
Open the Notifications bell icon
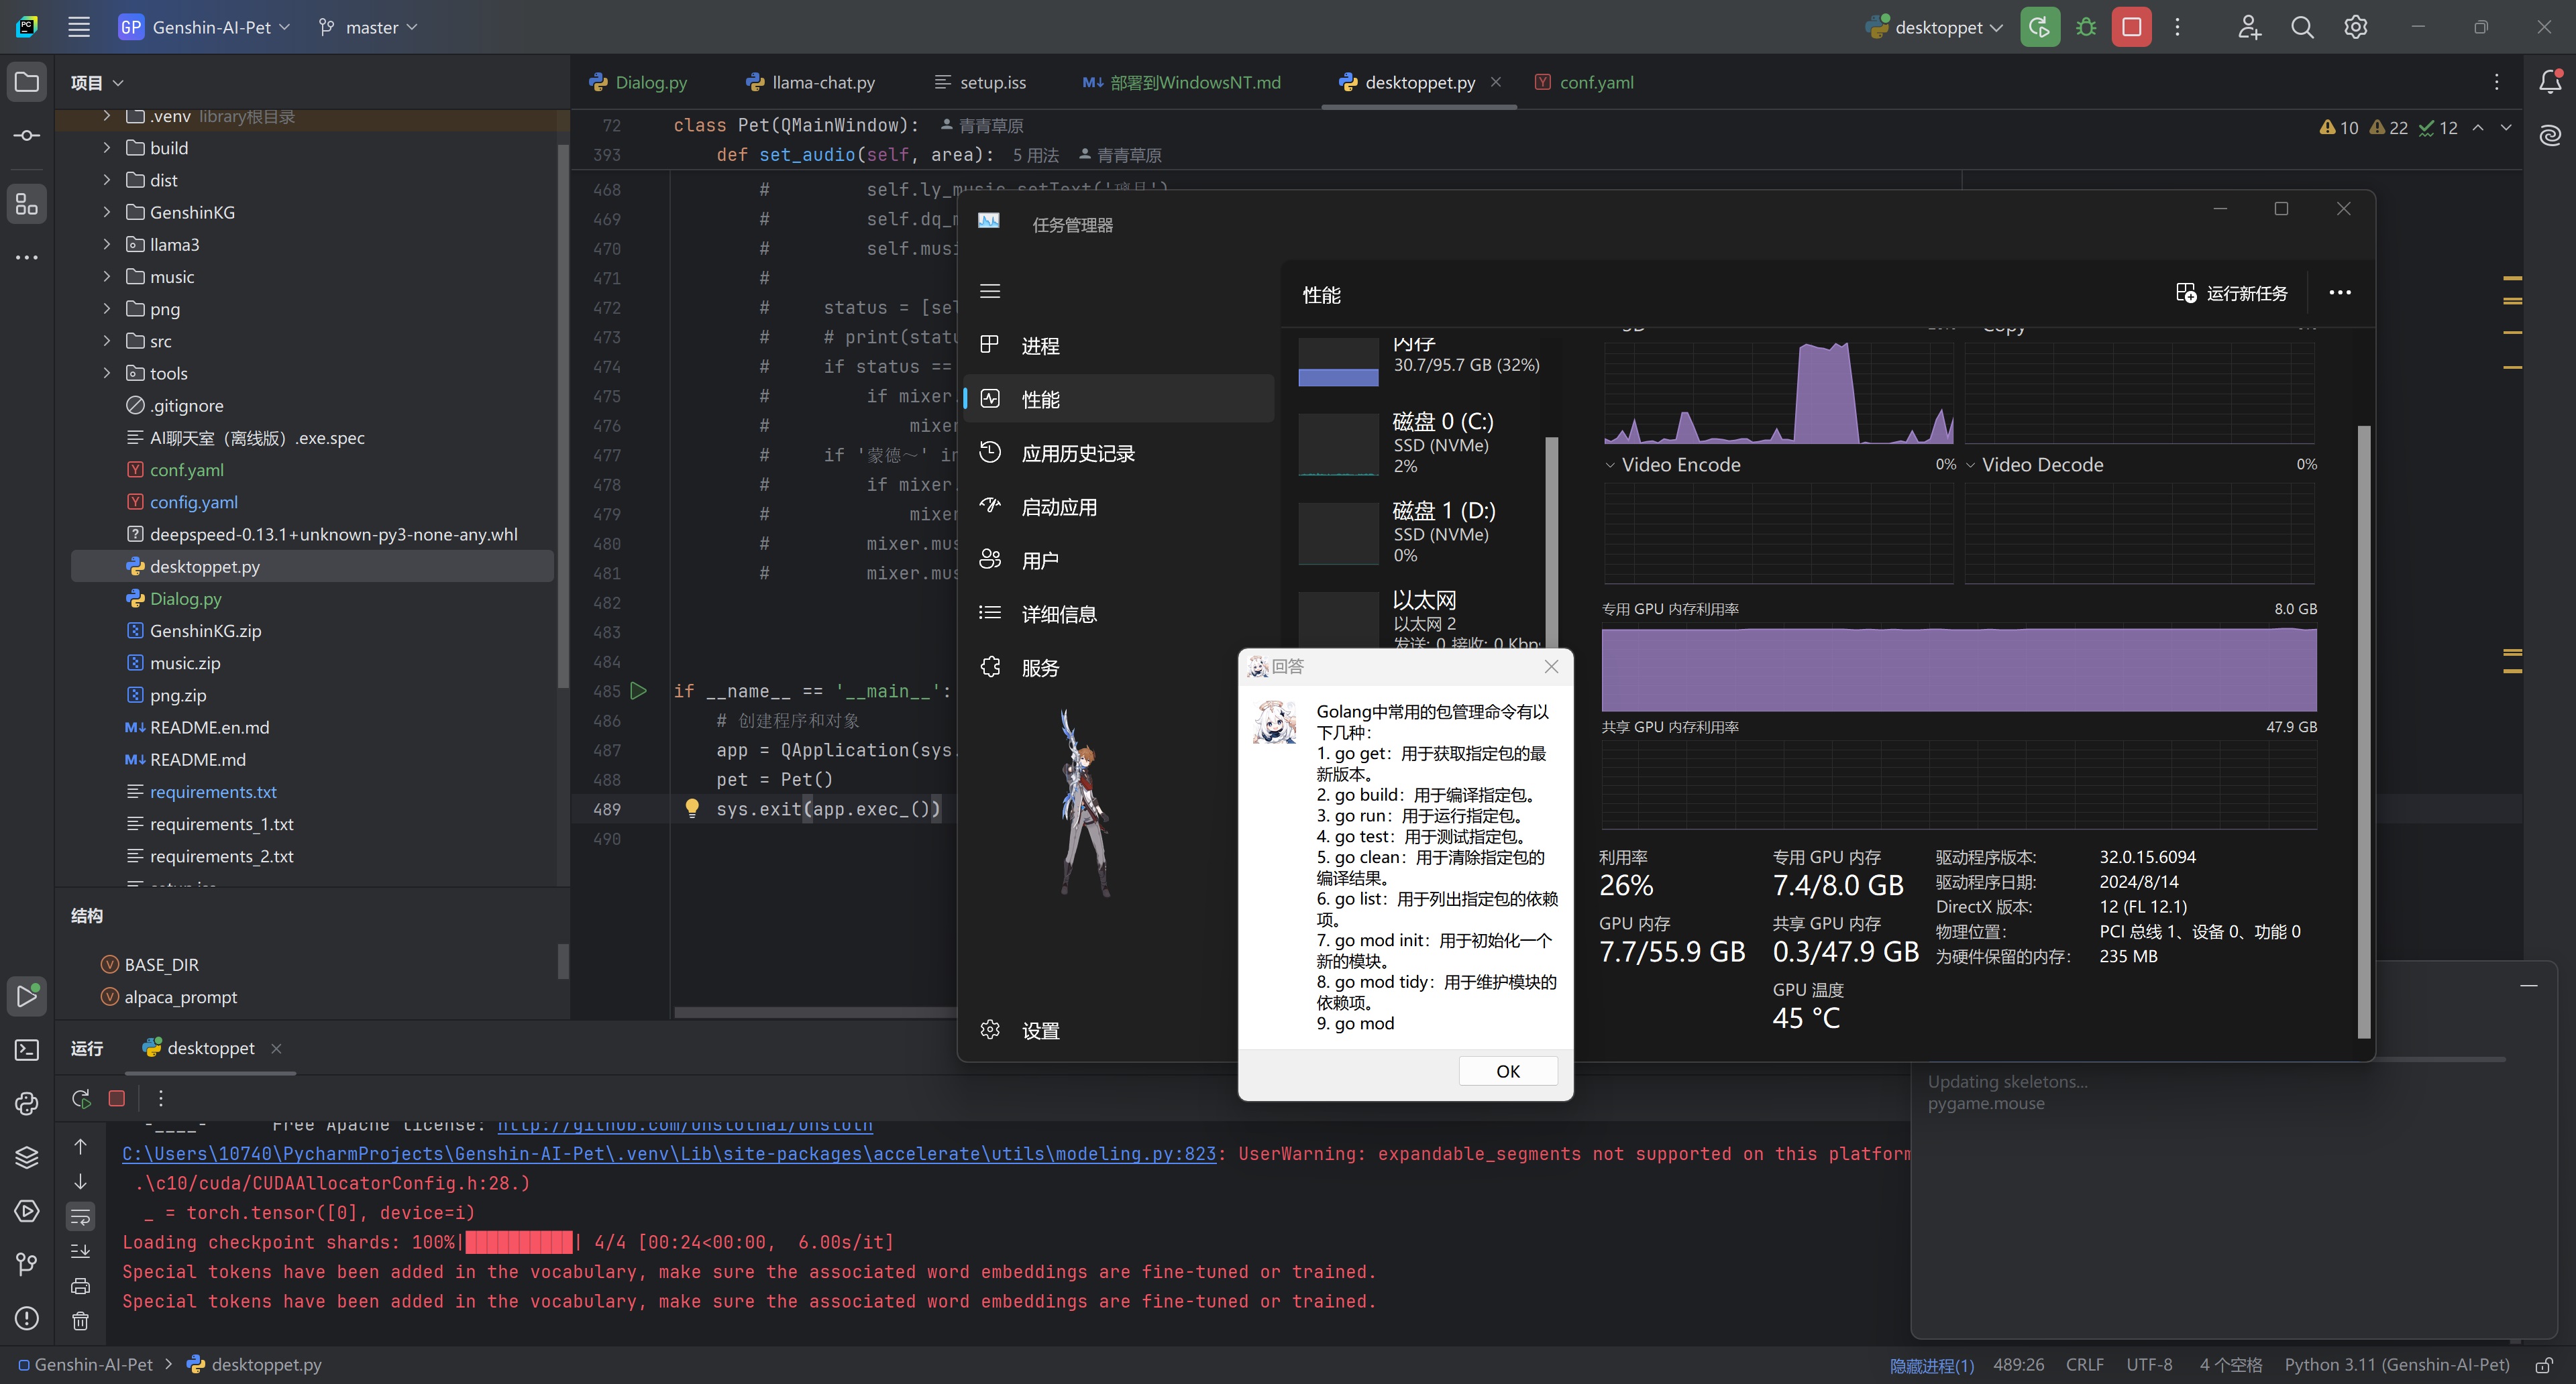(2550, 82)
